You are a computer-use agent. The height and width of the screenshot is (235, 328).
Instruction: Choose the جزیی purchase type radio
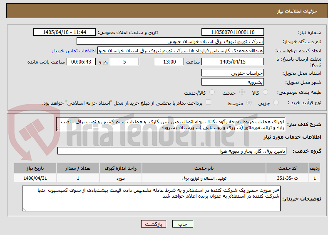[x=276, y=102]
